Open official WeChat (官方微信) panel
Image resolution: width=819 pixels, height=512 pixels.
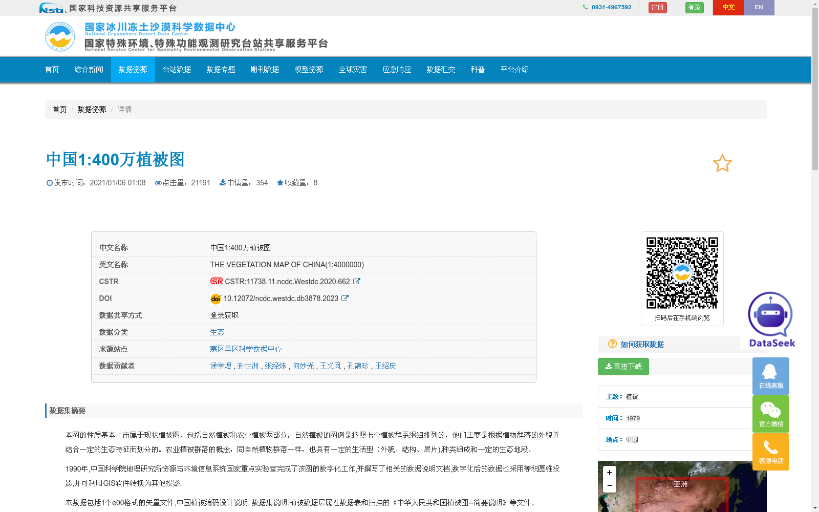(771, 414)
